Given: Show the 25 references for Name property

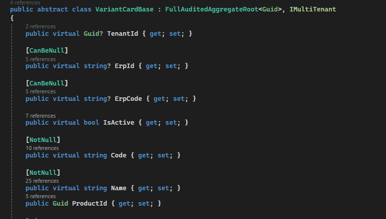Looking at the screenshot, I should tap(42, 181).
